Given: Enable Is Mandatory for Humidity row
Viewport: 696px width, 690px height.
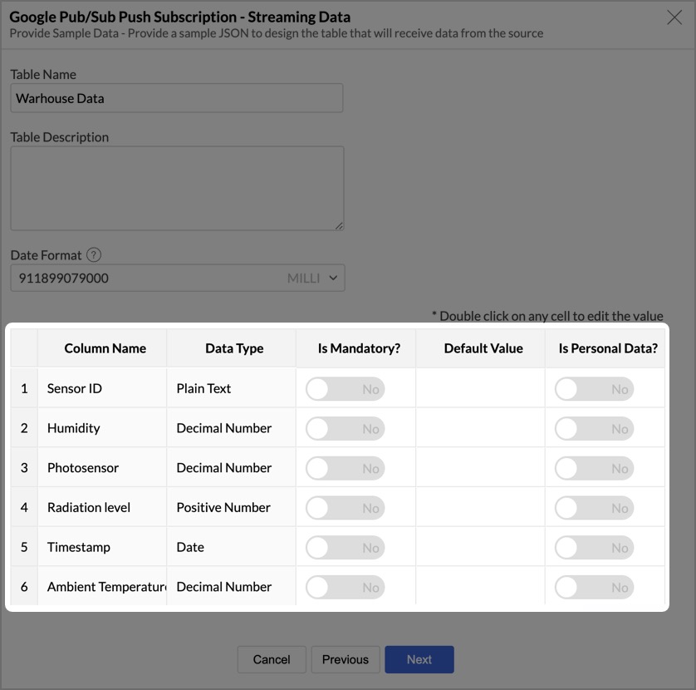Looking at the screenshot, I should point(345,429).
